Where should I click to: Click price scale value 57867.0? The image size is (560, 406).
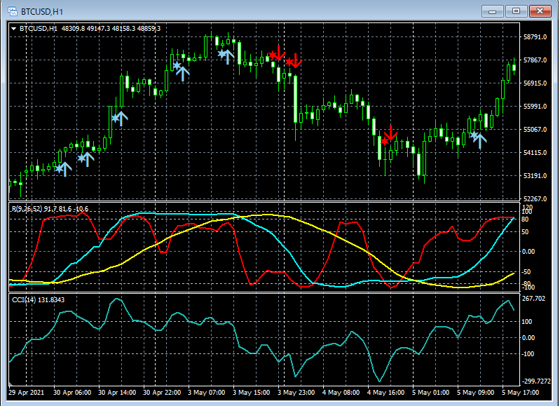pos(535,60)
